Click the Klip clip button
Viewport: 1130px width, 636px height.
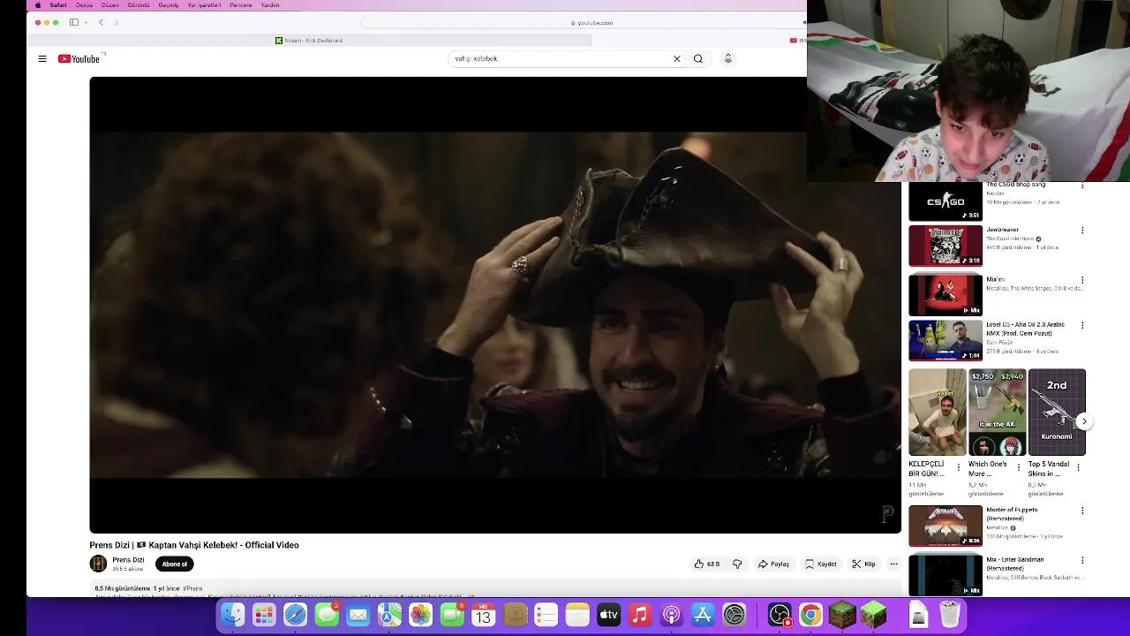click(863, 564)
